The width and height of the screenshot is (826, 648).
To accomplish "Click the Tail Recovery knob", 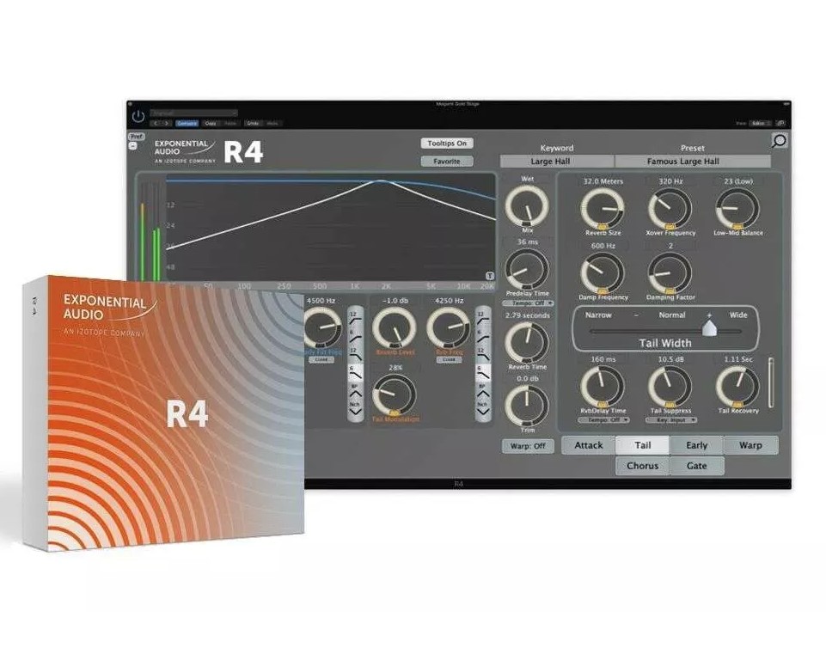I will (x=737, y=388).
